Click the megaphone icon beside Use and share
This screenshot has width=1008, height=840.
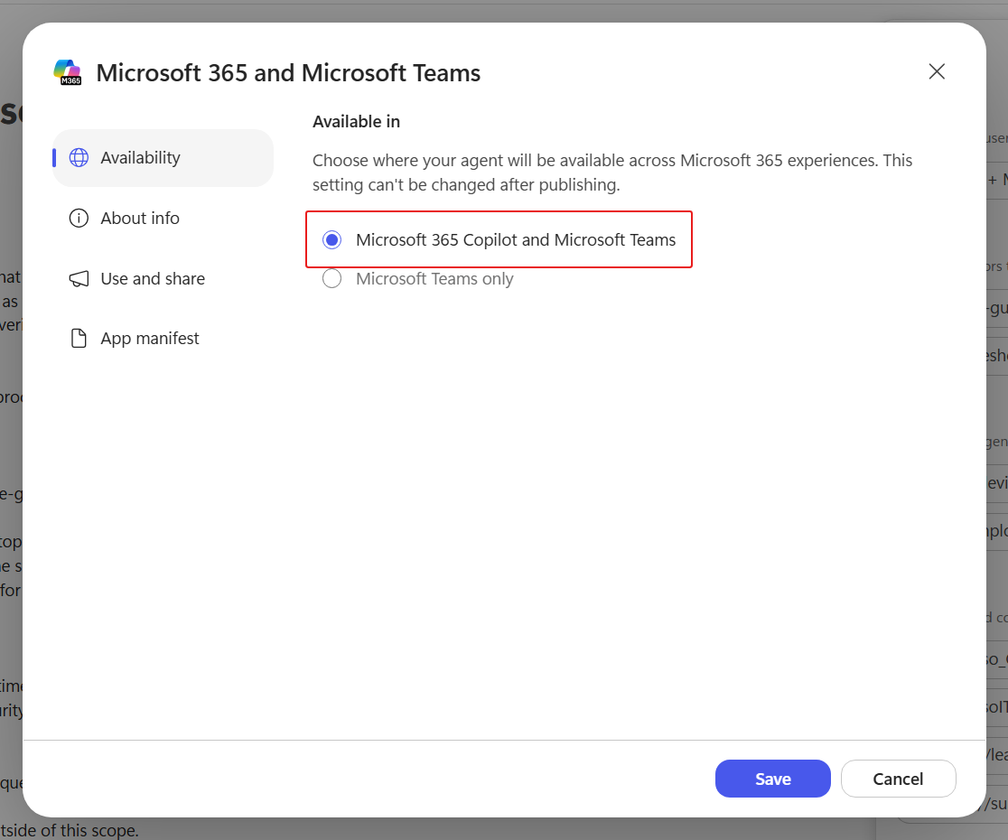point(79,279)
